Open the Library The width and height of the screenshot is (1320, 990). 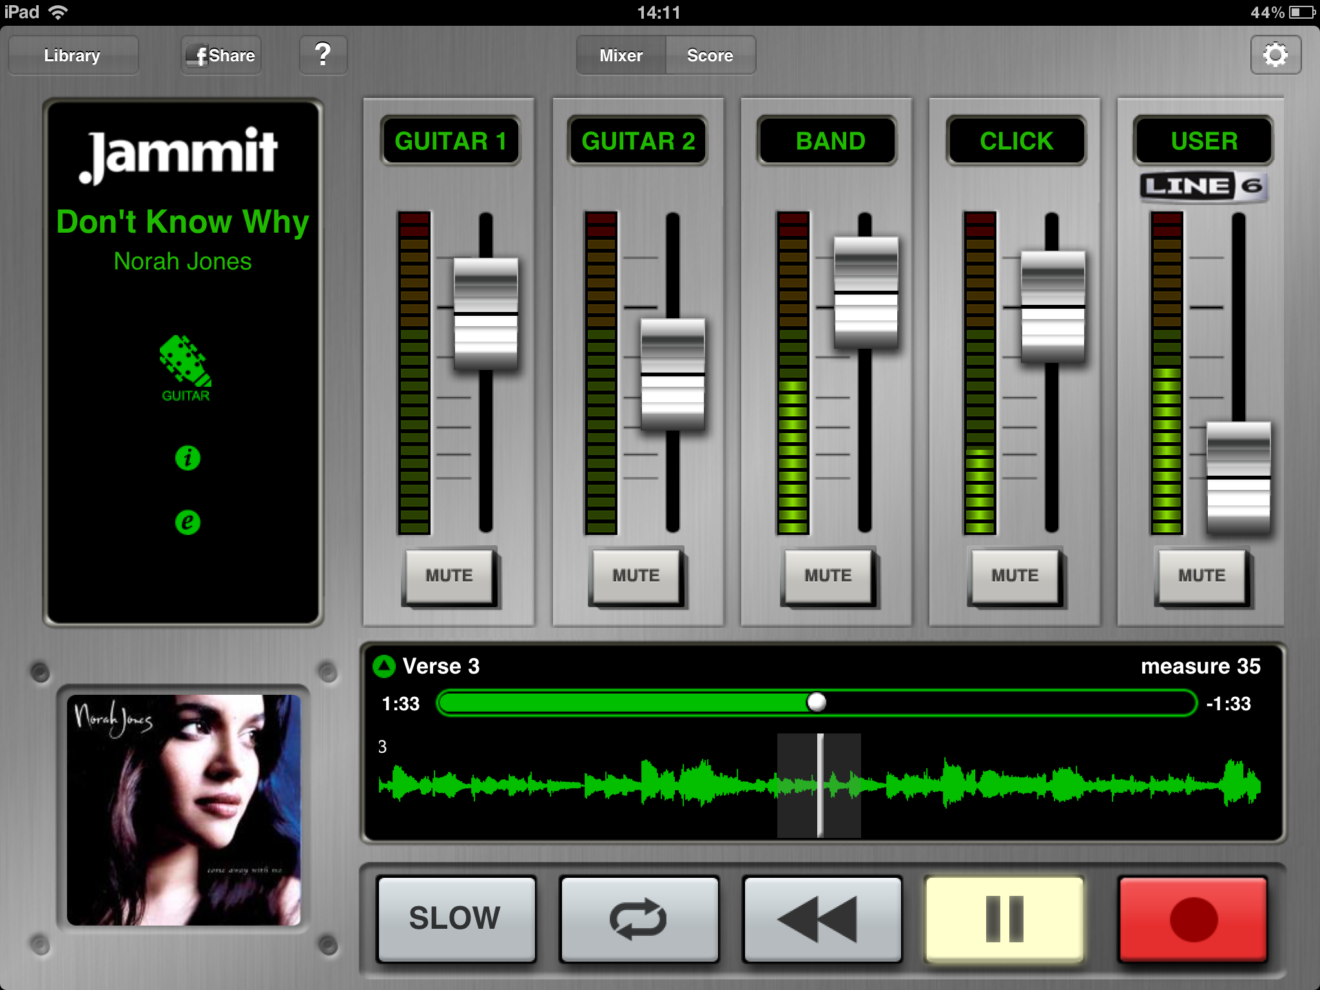(x=73, y=55)
